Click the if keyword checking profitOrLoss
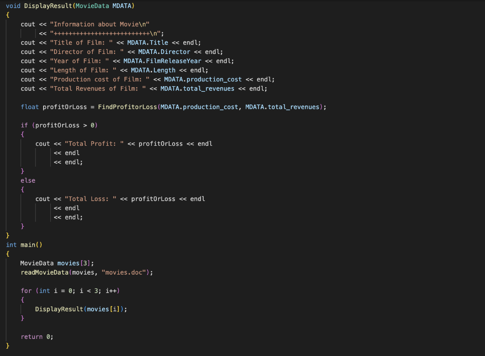The image size is (485, 356). (24, 125)
